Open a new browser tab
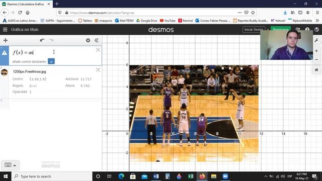Viewport: 322px width, 181px height. point(57,4)
